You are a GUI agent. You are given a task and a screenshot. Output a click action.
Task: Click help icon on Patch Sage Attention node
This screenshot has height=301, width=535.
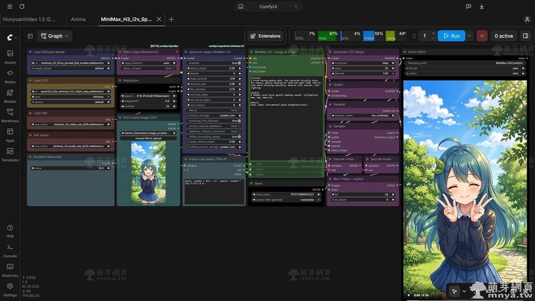[177, 52]
